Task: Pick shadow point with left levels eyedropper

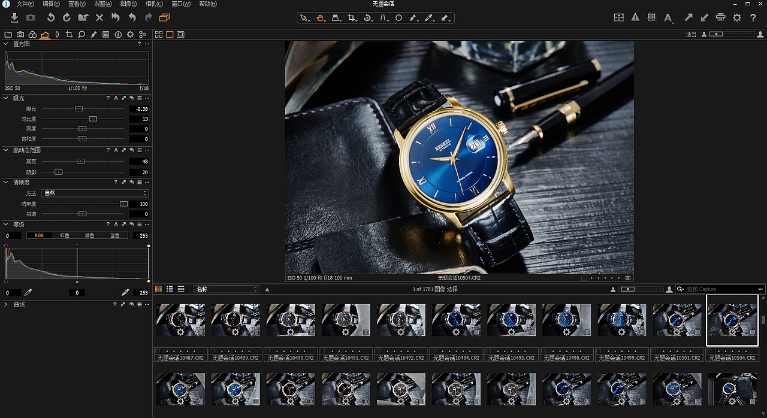Action: pos(28,292)
